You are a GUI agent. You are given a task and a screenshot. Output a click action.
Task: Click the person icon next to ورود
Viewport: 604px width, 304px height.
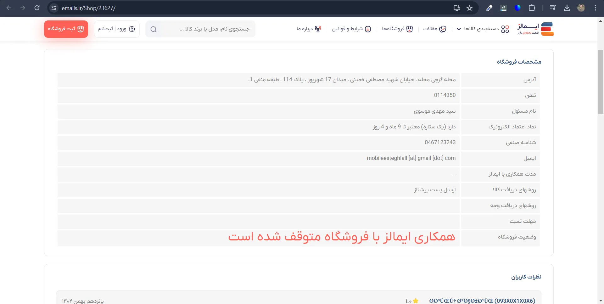pyautogui.click(x=132, y=29)
